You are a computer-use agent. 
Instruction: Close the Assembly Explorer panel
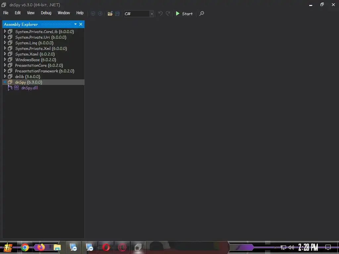(x=81, y=24)
